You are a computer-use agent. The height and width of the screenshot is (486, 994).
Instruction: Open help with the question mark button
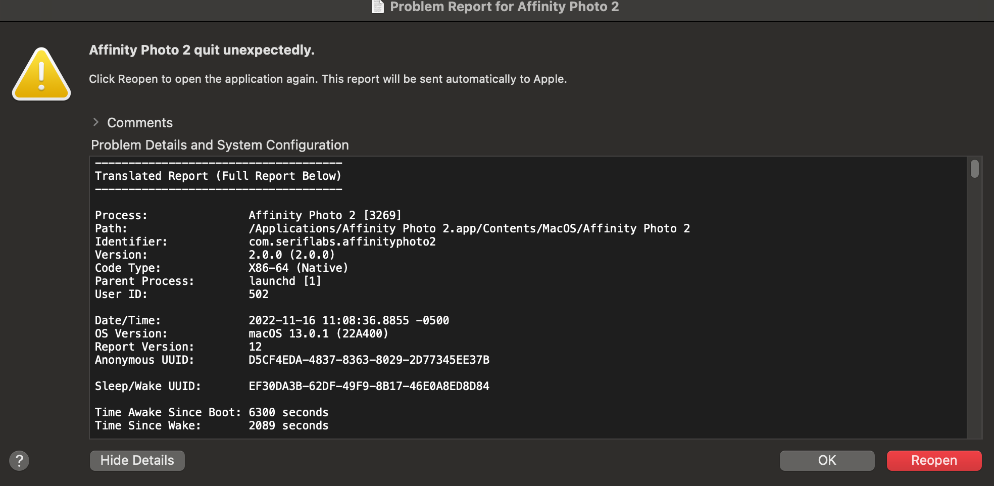pos(19,461)
